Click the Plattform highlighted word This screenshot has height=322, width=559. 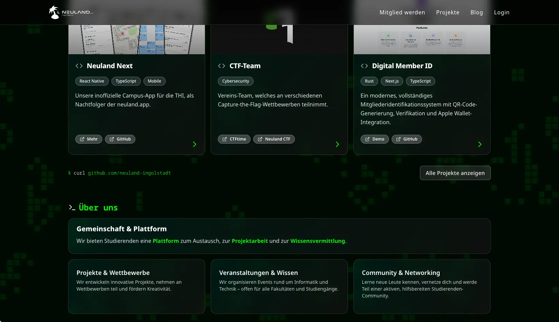point(166,241)
